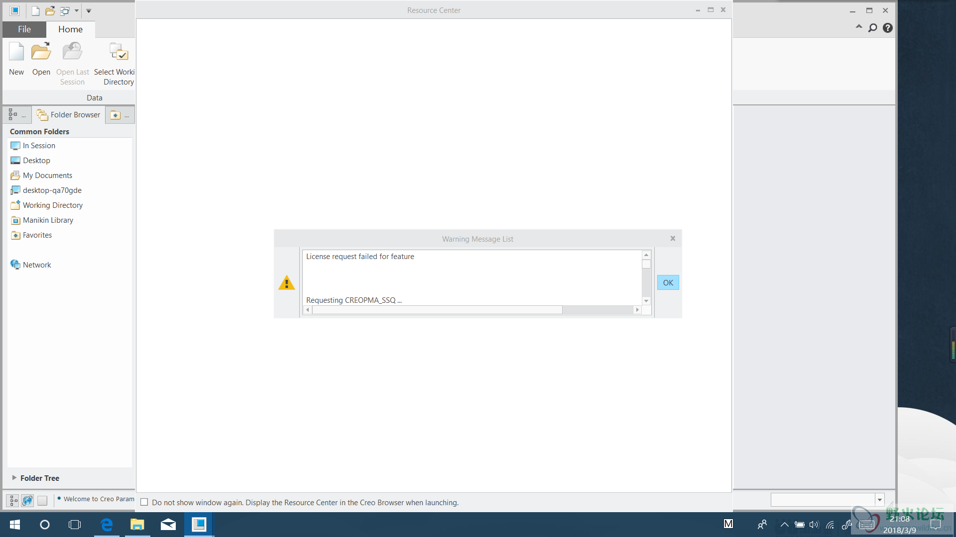
Task: Open the quick access toolbar customize arrow
Action: (x=89, y=10)
